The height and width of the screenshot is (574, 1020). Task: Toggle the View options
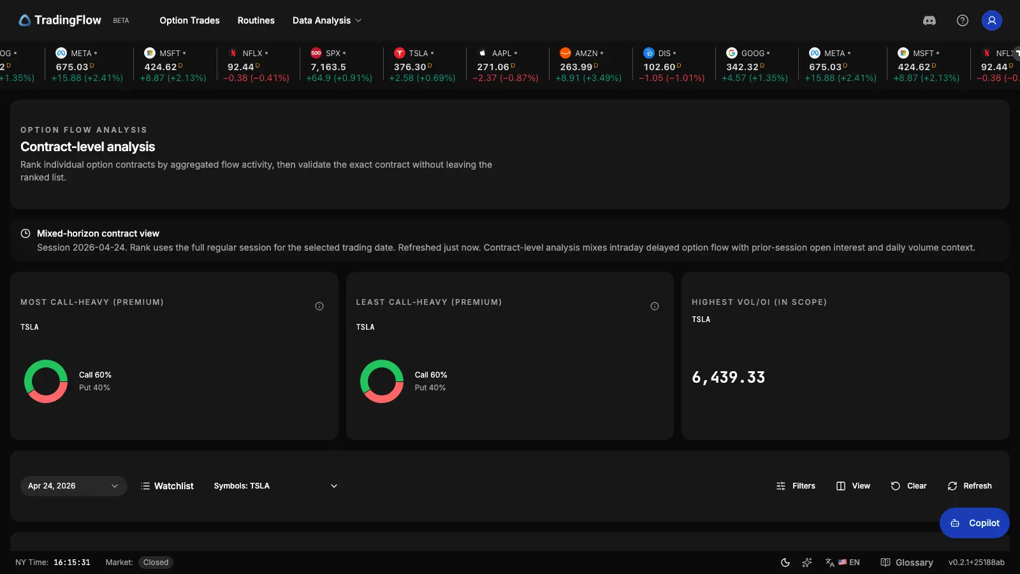(x=853, y=485)
